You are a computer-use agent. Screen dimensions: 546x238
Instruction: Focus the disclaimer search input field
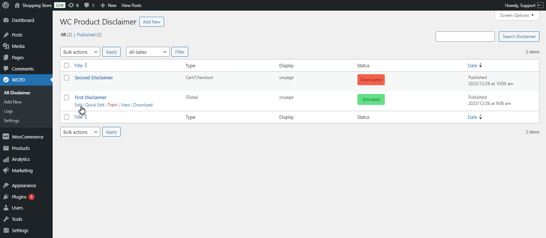click(x=465, y=37)
